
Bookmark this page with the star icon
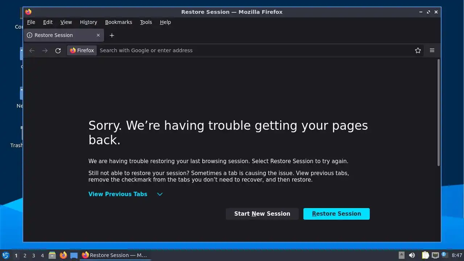(418, 50)
